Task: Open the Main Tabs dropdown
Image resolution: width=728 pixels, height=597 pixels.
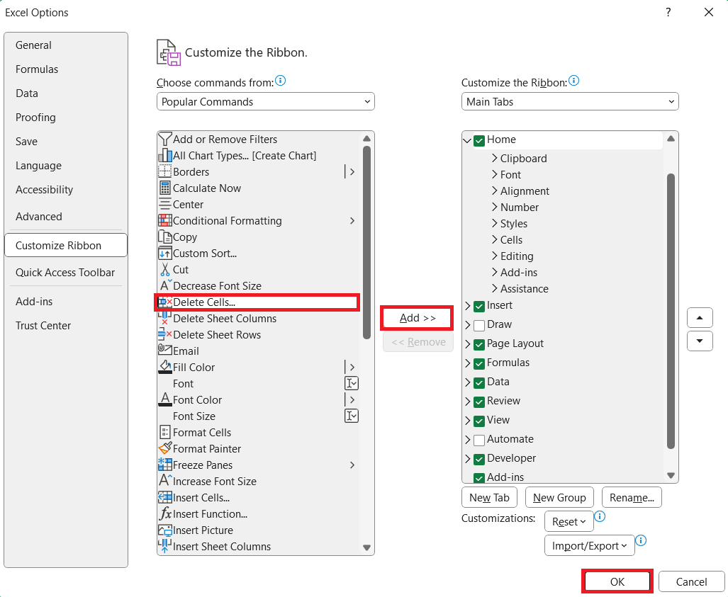Action: point(570,101)
